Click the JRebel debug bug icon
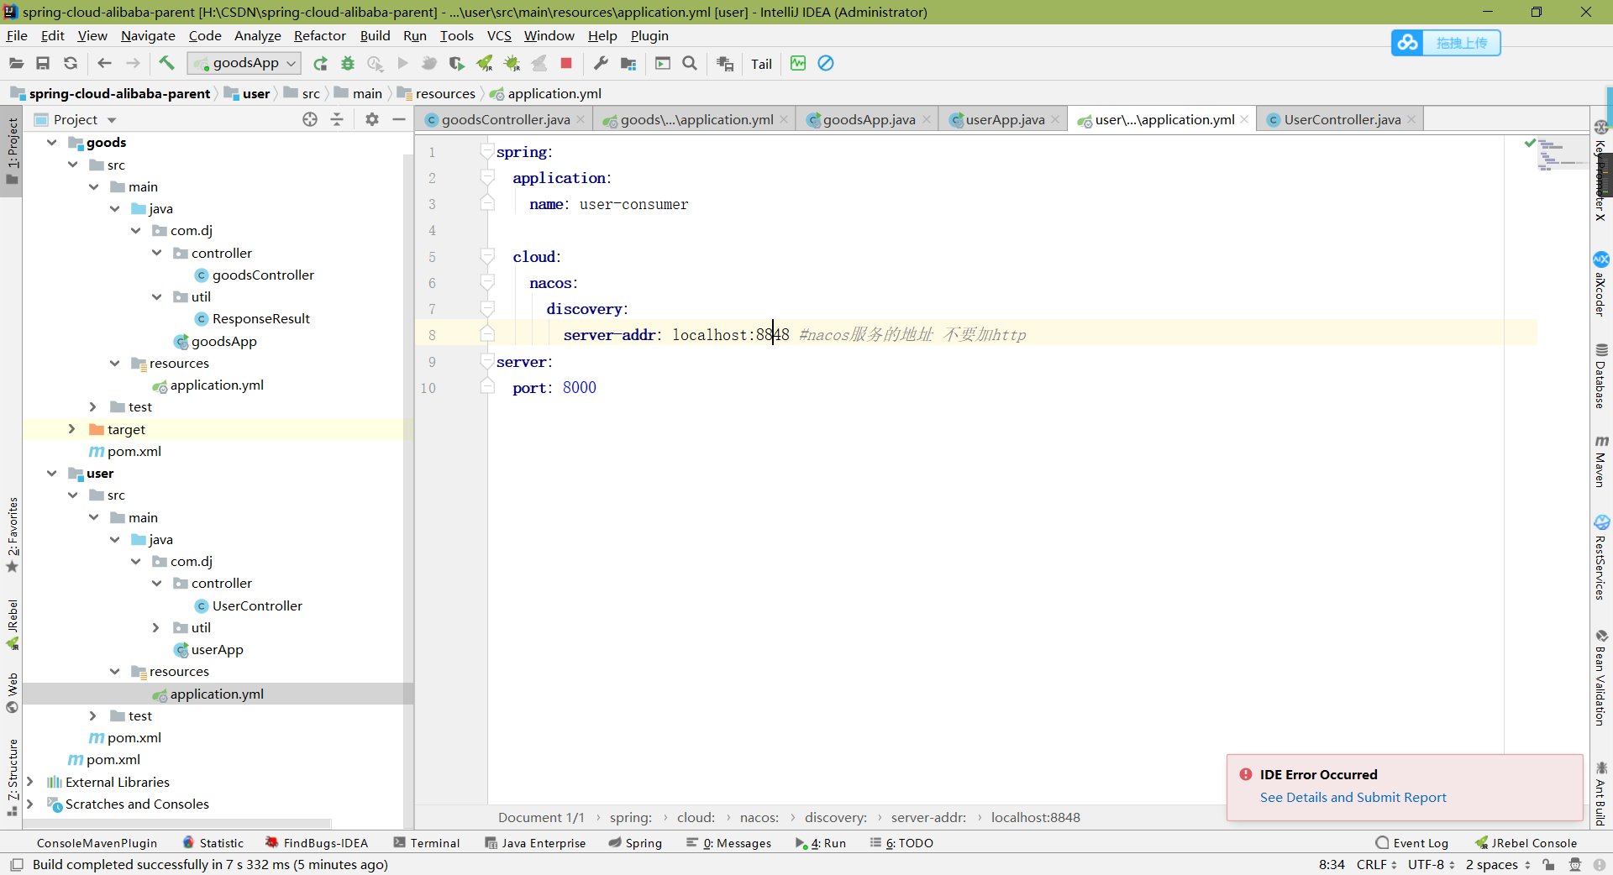 [512, 63]
